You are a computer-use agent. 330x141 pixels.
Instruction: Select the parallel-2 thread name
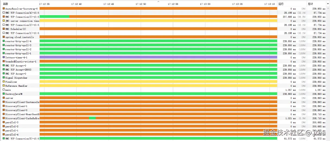tap(12, 126)
